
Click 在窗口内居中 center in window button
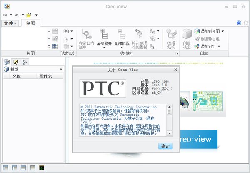[x=86, y=39]
